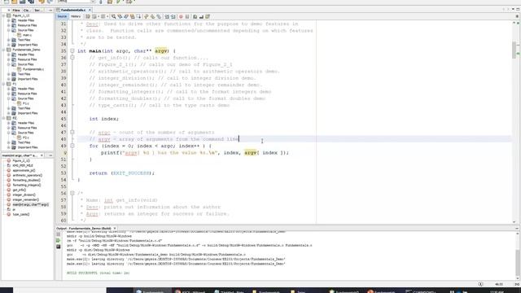Collapse Source Files under Fundamentals_Demo
The height and width of the screenshot is (293, 521).
coord(9,64)
